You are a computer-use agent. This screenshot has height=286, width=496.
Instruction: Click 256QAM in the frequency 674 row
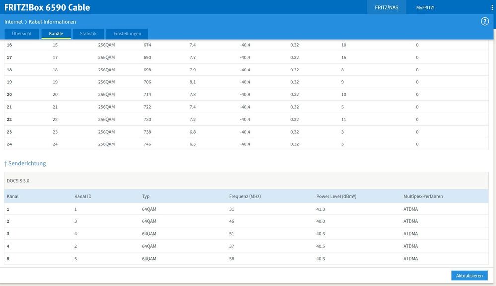[x=106, y=45]
